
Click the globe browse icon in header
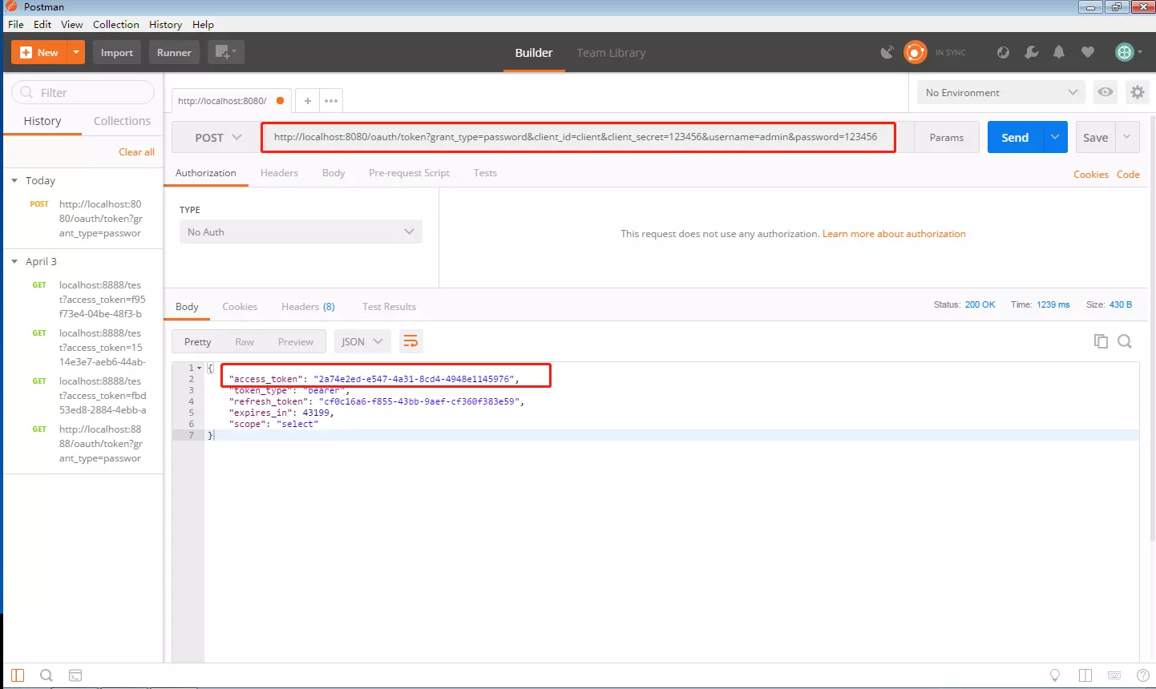(1003, 52)
